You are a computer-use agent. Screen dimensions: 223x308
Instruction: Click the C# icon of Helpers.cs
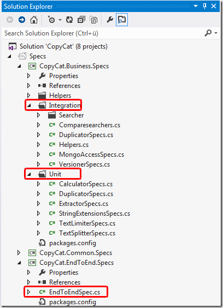[x=52, y=144]
